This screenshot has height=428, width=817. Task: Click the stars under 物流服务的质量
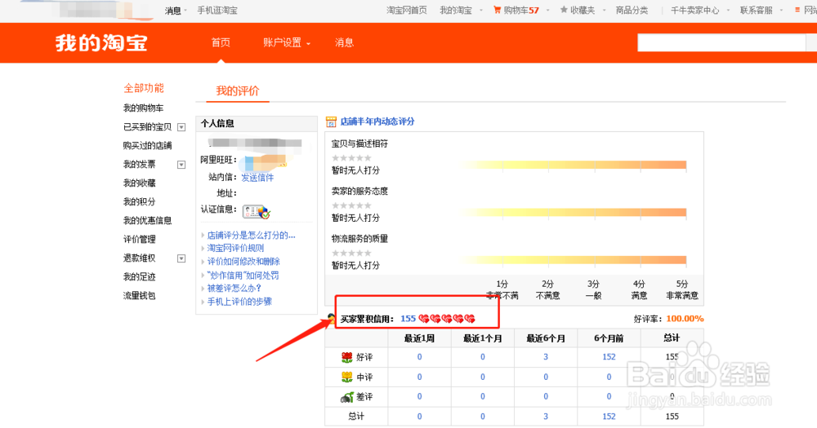click(351, 253)
